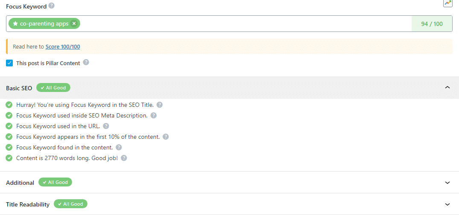This screenshot has height=215, width=459.
Task: Remove the co-parenting apps keyword tag
Action: click(x=74, y=24)
